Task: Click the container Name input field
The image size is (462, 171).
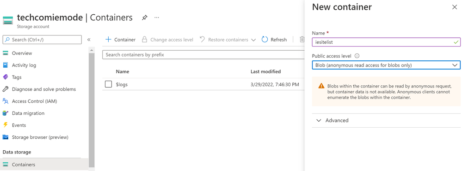Action: (386, 42)
